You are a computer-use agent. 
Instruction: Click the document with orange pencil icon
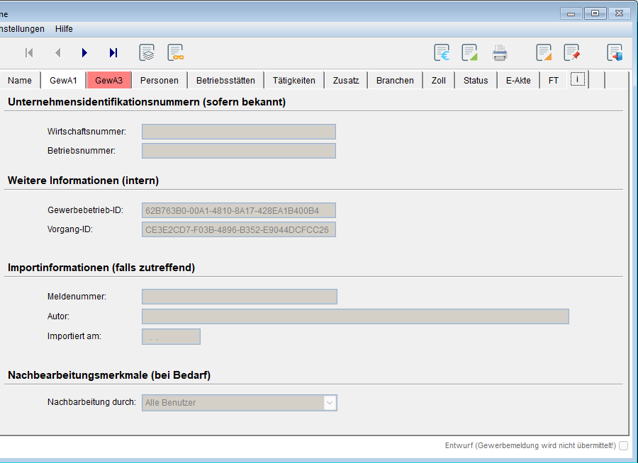(544, 52)
